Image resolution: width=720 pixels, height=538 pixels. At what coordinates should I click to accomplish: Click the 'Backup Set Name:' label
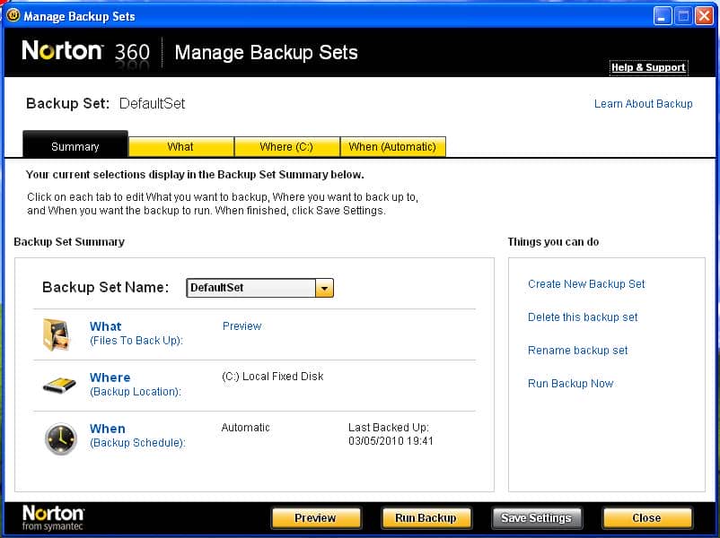(x=106, y=287)
